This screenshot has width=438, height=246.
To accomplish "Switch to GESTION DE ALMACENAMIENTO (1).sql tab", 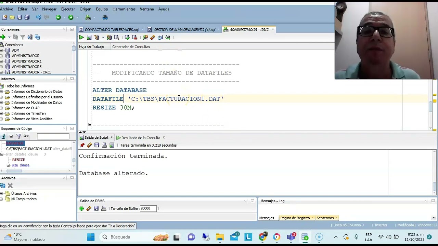I will pos(184,30).
